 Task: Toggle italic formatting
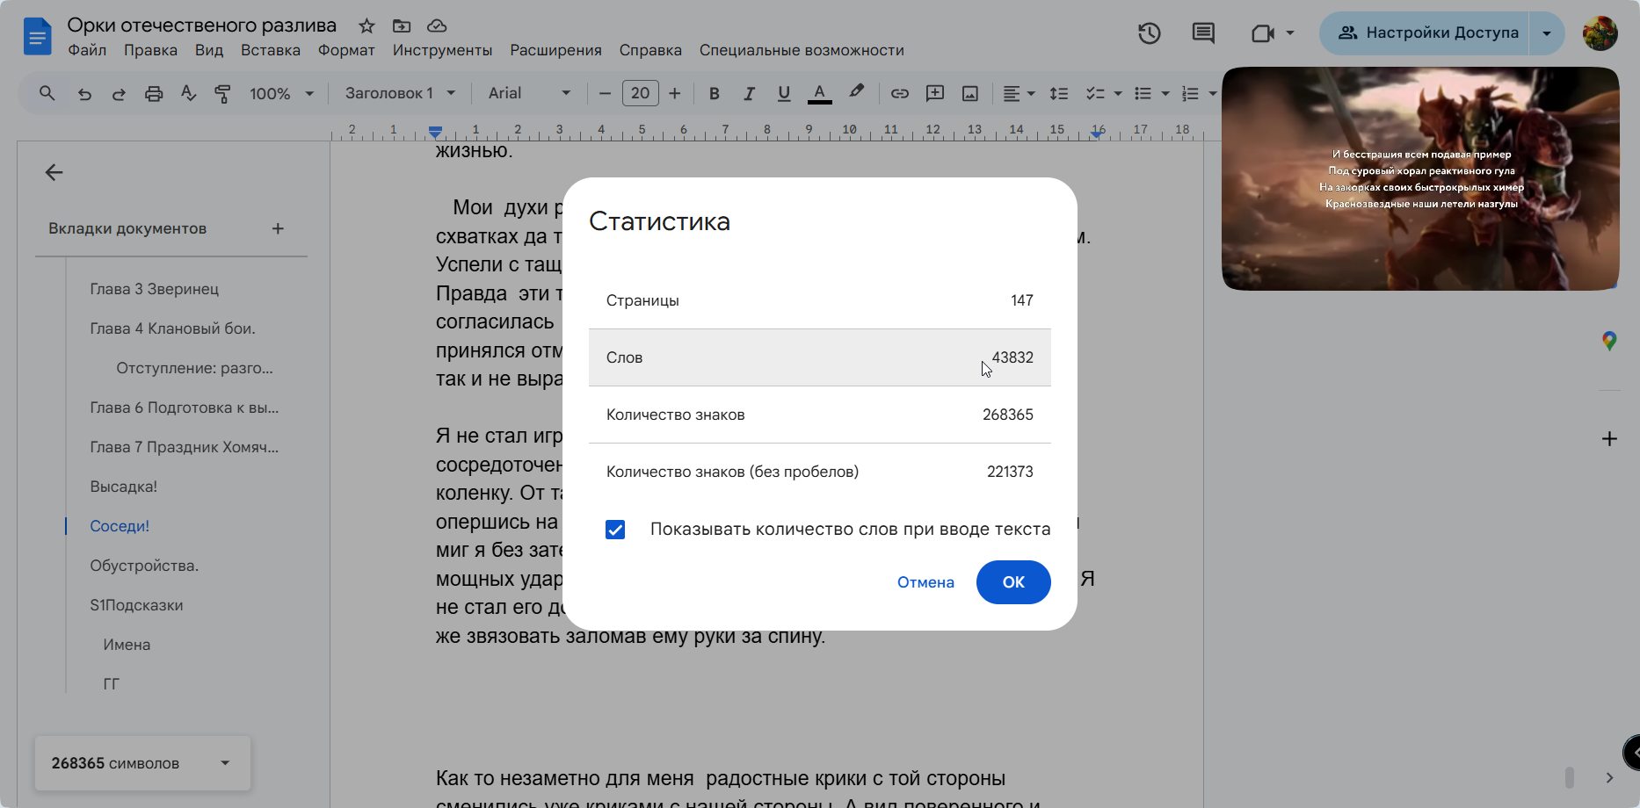click(749, 93)
